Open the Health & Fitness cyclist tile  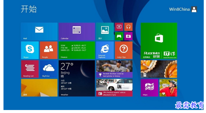click(168, 88)
